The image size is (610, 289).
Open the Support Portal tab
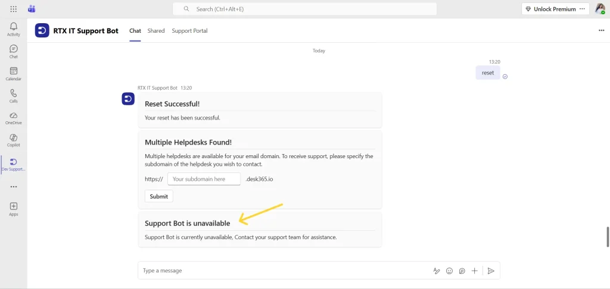tap(189, 31)
